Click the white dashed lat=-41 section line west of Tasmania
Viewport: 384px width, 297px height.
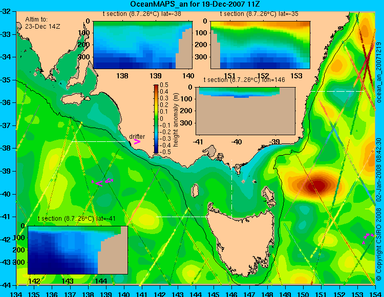[183, 217]
